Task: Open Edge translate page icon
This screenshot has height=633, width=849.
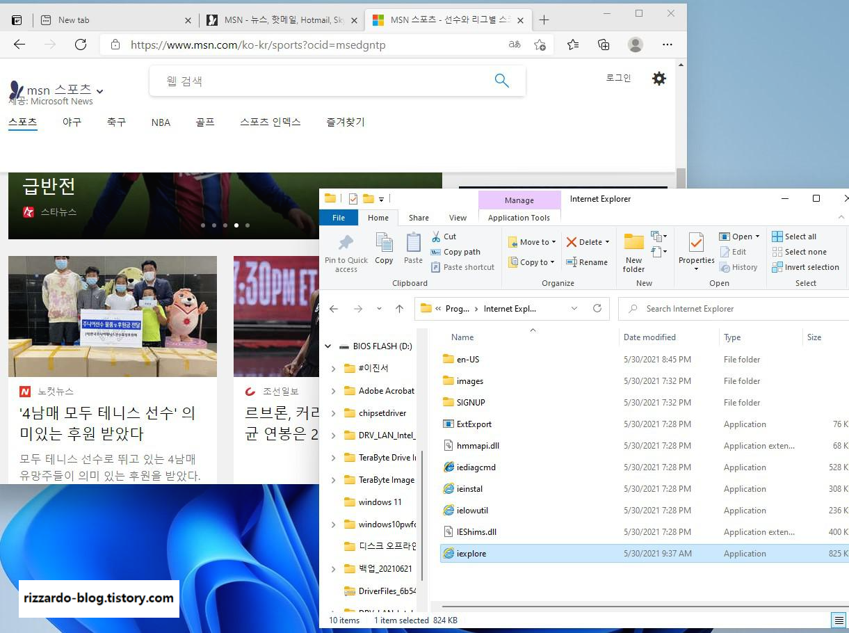Action: [x=515, y=45]
